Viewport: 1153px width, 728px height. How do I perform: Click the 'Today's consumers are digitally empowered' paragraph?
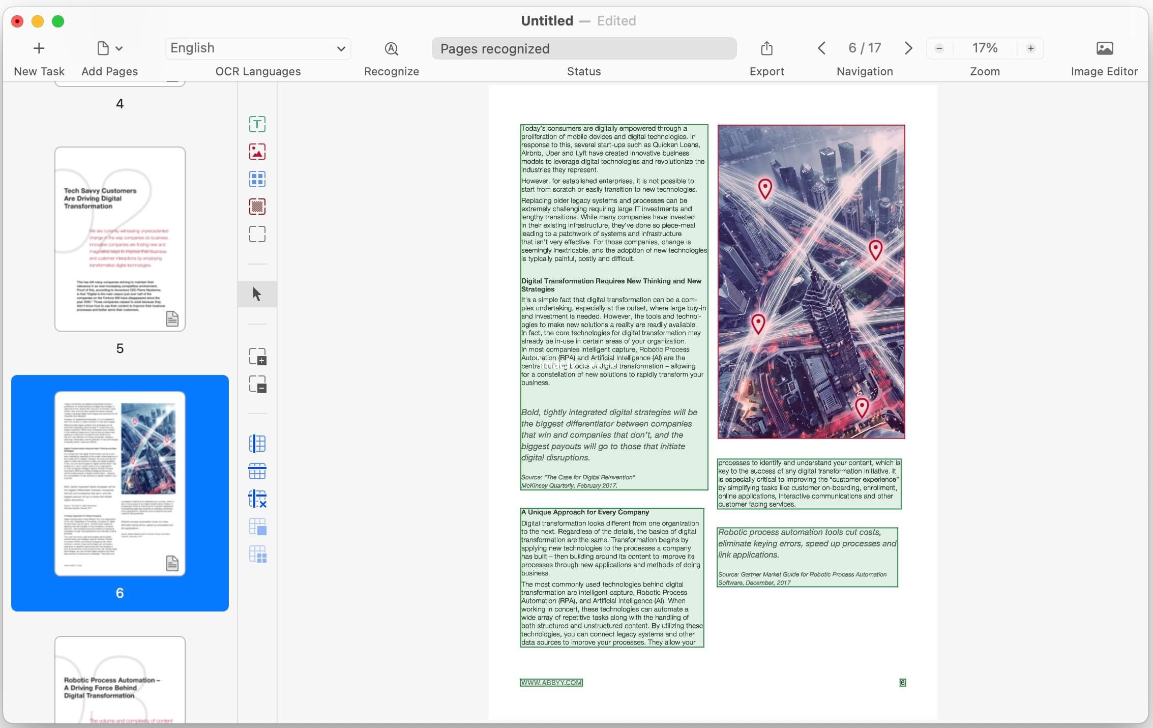(x=613, y=149)
